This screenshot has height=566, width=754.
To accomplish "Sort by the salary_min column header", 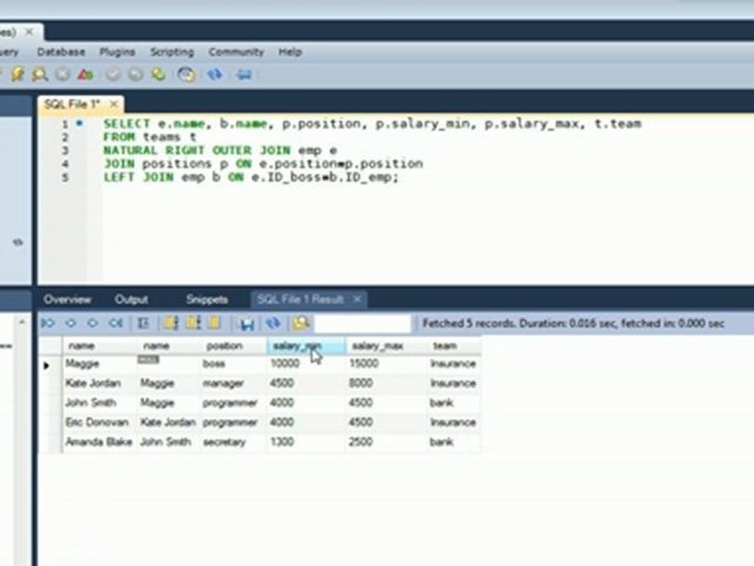I will [x=306, y=346].
